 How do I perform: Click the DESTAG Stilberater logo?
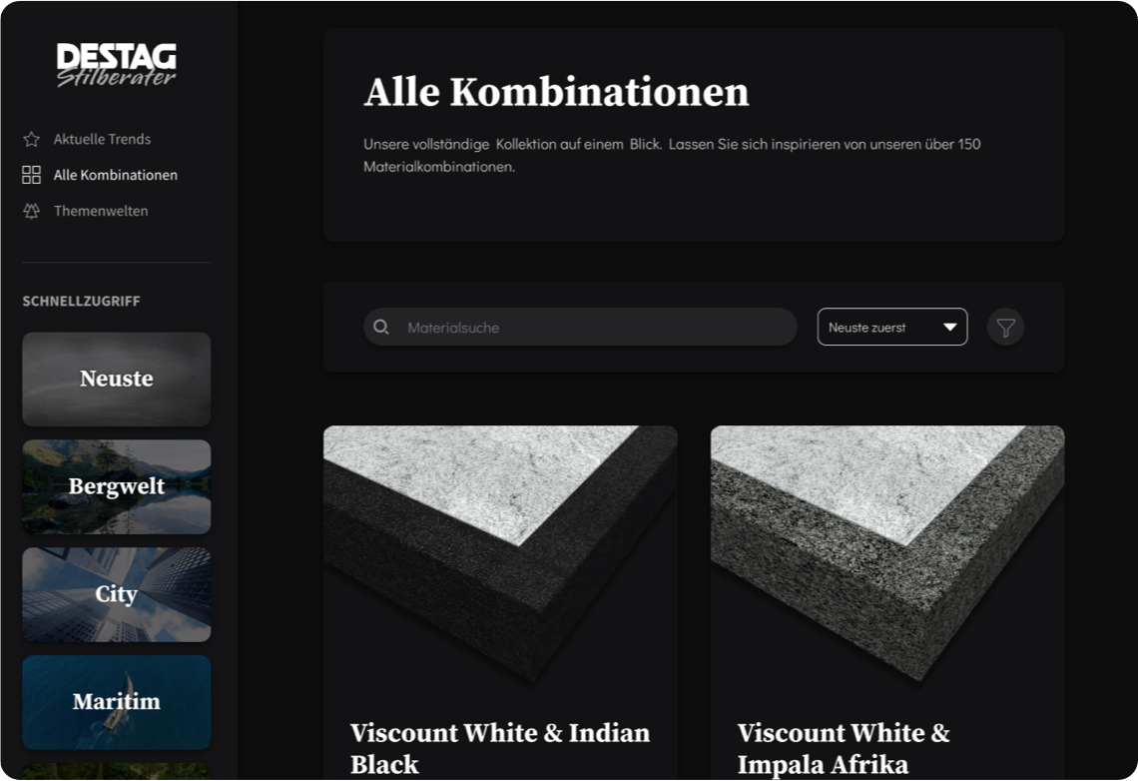click(116, 65)
